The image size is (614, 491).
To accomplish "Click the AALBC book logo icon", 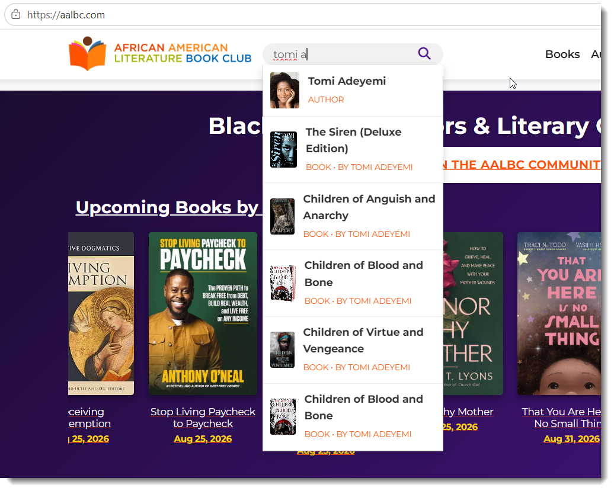I will point(87,53).
